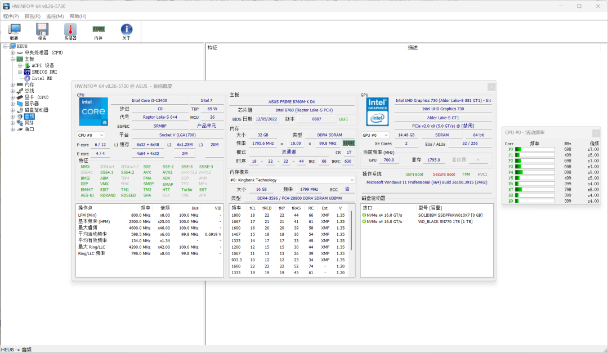Screen dimensions: 608x353
Task: Expand the 磁盘驱动器 tree node
Action: click(x=12, y=110)
